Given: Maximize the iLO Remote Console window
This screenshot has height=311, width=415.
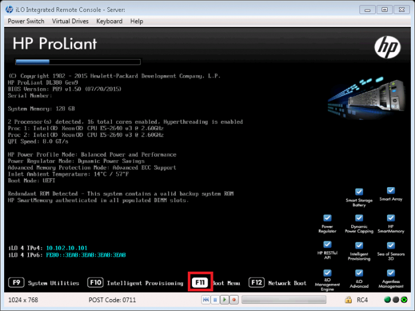Looking at the screenshot, I should [x=385, y=10].
